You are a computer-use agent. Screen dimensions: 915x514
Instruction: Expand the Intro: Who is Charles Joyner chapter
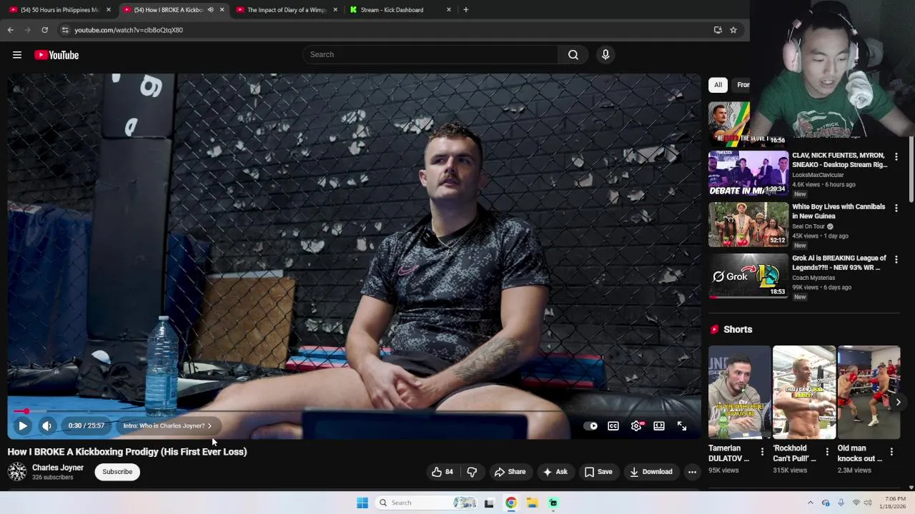point(167,425)
